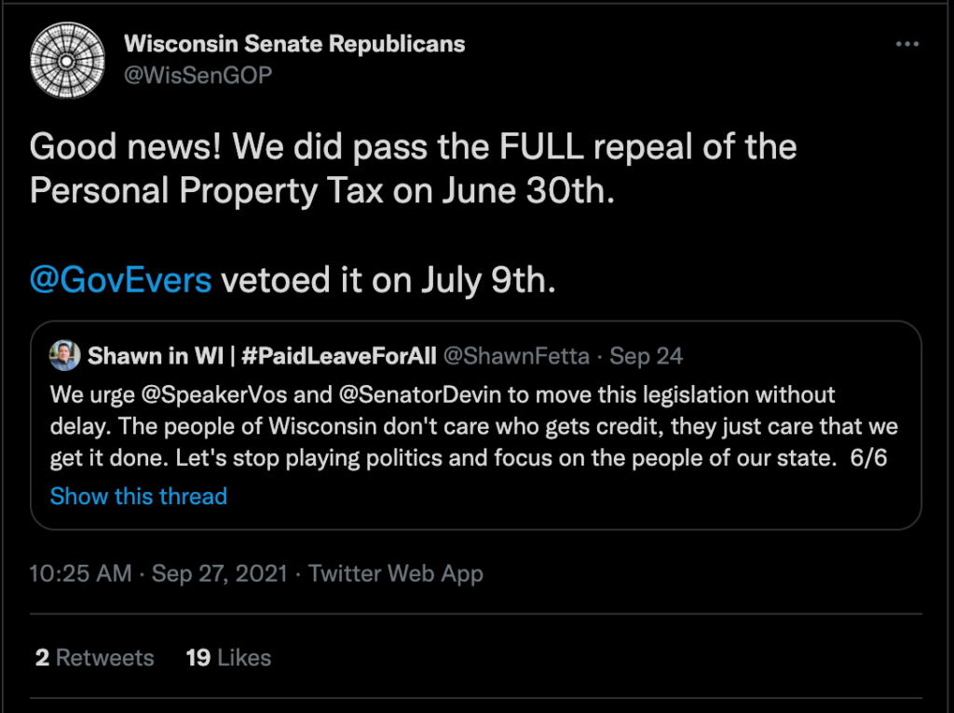Open the three-dot more options menu

(906, 44)
